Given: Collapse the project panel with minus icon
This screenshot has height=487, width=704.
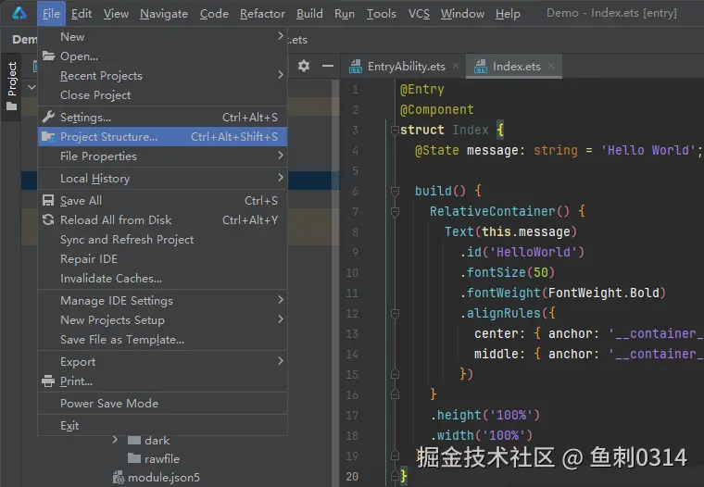Looking at the screenshot, I should tap(328, 66).
